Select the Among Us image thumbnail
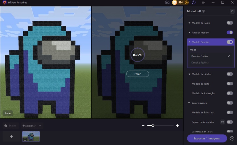 click(x=31, y=136)
